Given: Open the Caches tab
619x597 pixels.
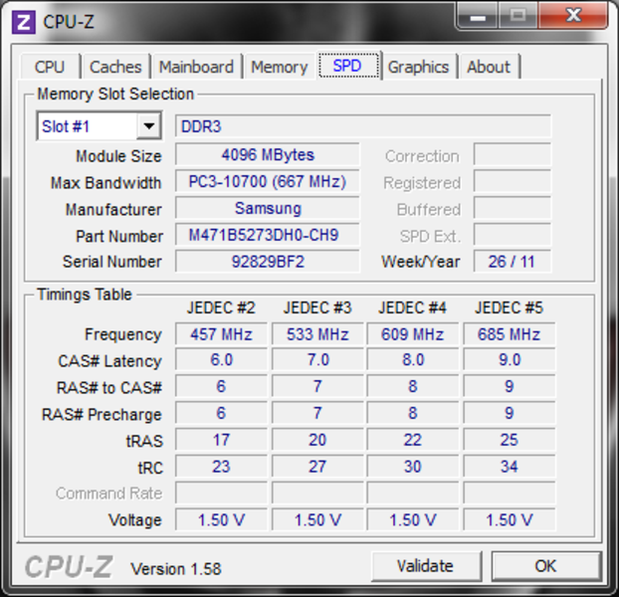Looking at the screenshot, I should (115, 67).
